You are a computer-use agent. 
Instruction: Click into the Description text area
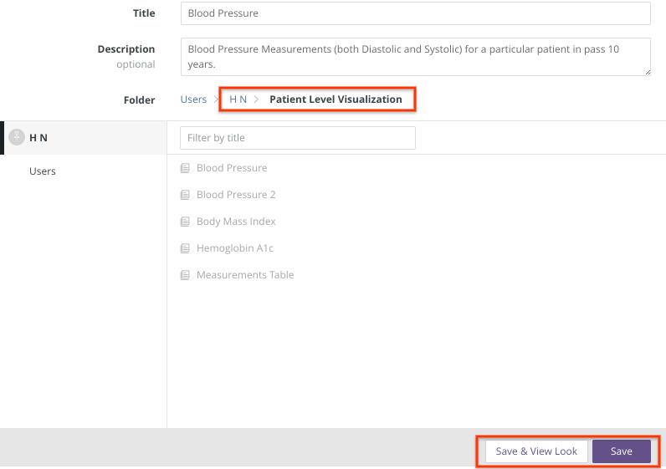pos(415,57)
